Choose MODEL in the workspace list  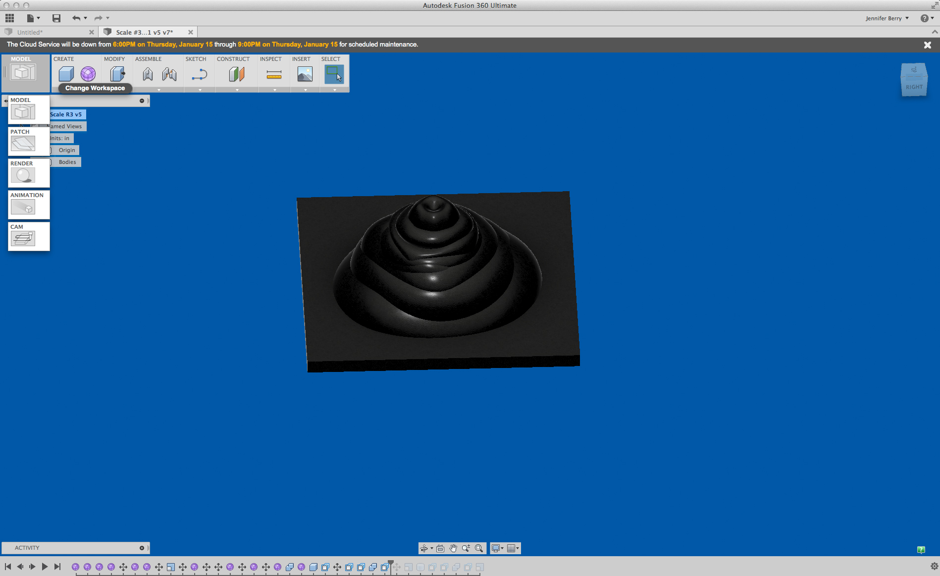[29, 109]
